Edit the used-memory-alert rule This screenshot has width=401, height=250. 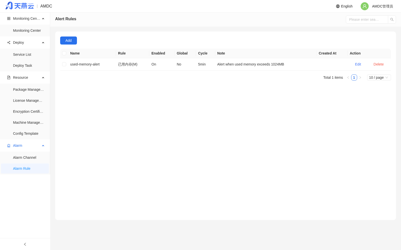pos(358,64)
